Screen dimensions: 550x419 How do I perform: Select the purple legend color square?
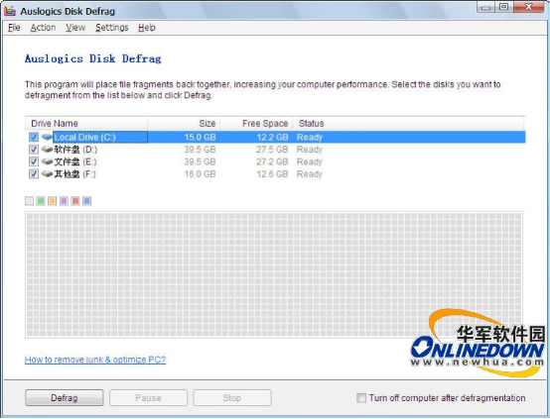tap(64, 201)
